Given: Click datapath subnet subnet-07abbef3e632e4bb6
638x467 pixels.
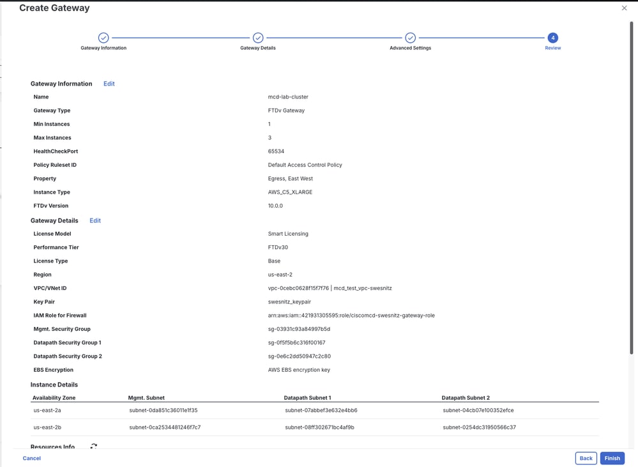Looking at the screenshot, I should 321,410.
